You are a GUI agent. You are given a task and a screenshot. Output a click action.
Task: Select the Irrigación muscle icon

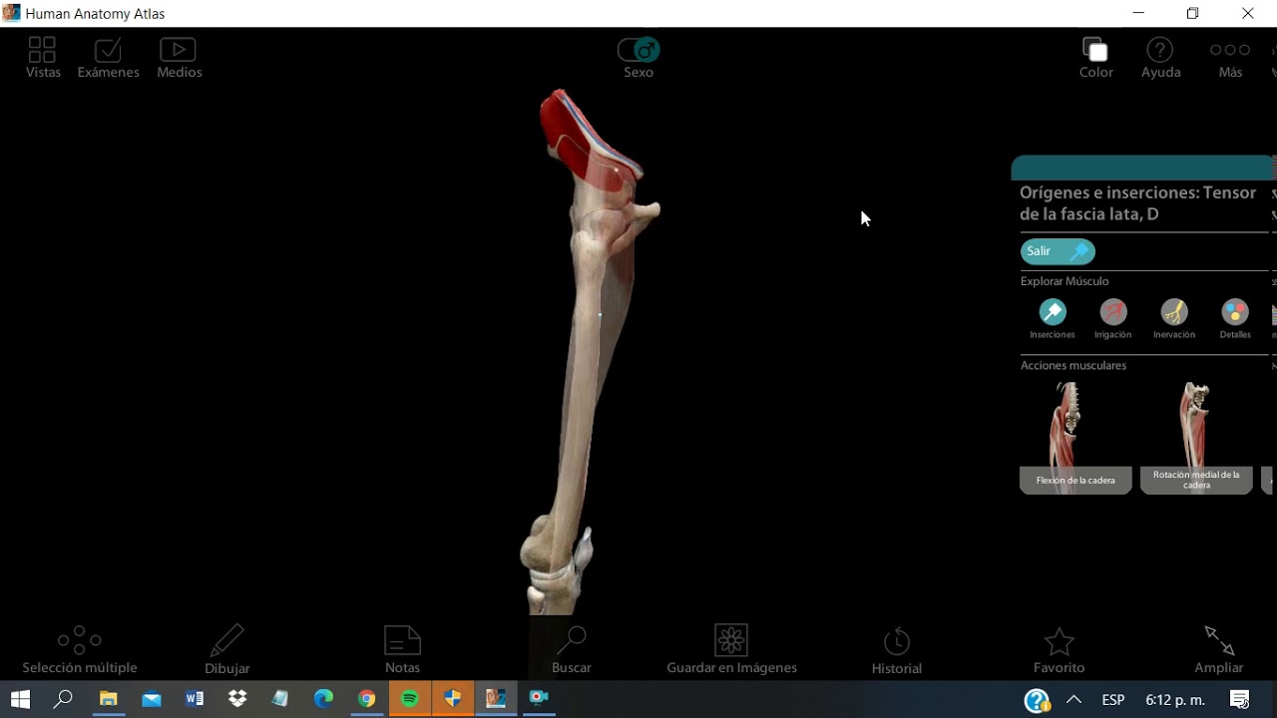[x=1112, y=319]
